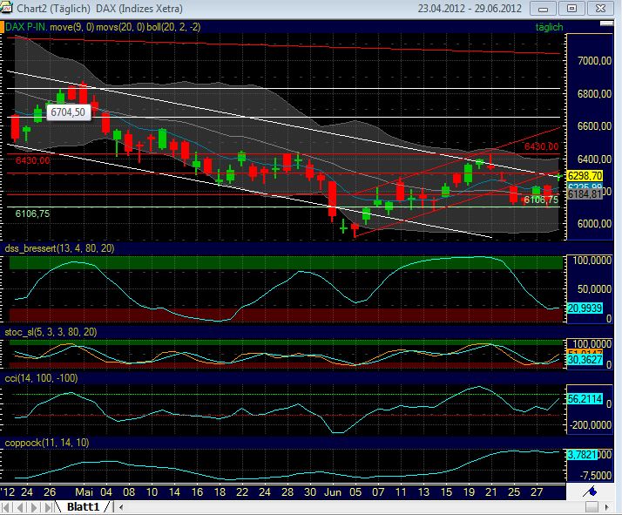Click the Jun month label on date axis
Screen dimensions: 622x515
[x=333, y=492]
